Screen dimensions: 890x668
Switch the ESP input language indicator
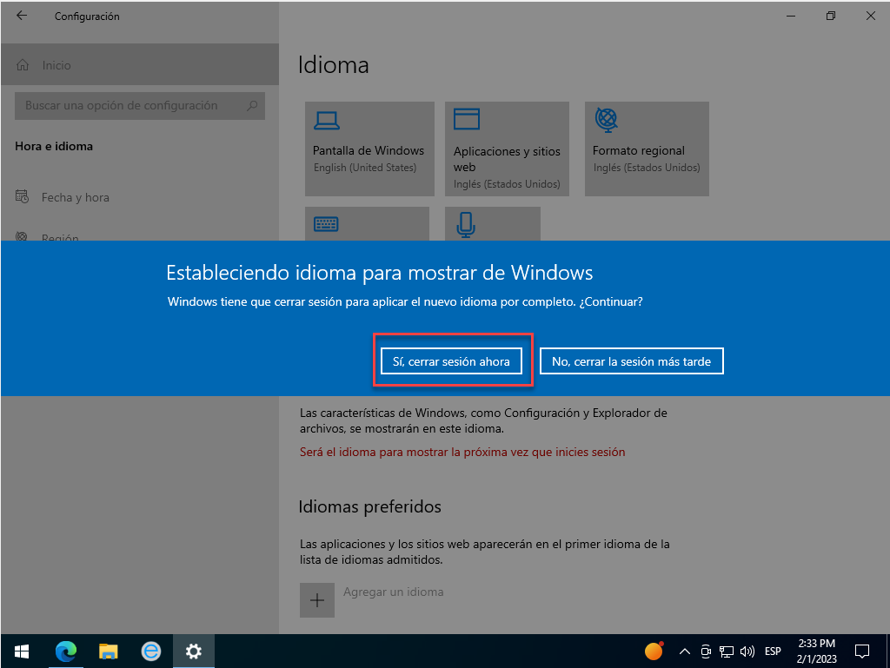pos(773,651)
